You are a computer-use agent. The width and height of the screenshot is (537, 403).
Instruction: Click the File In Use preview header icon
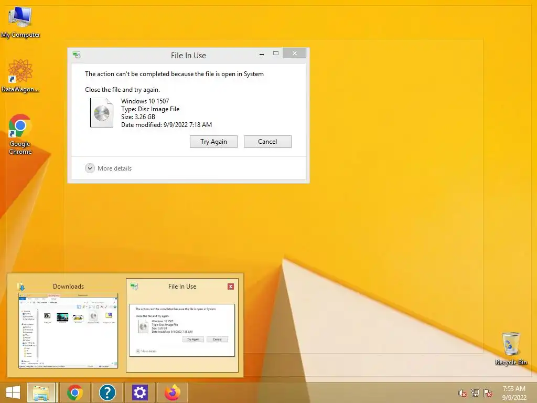[x=135, y=286]
